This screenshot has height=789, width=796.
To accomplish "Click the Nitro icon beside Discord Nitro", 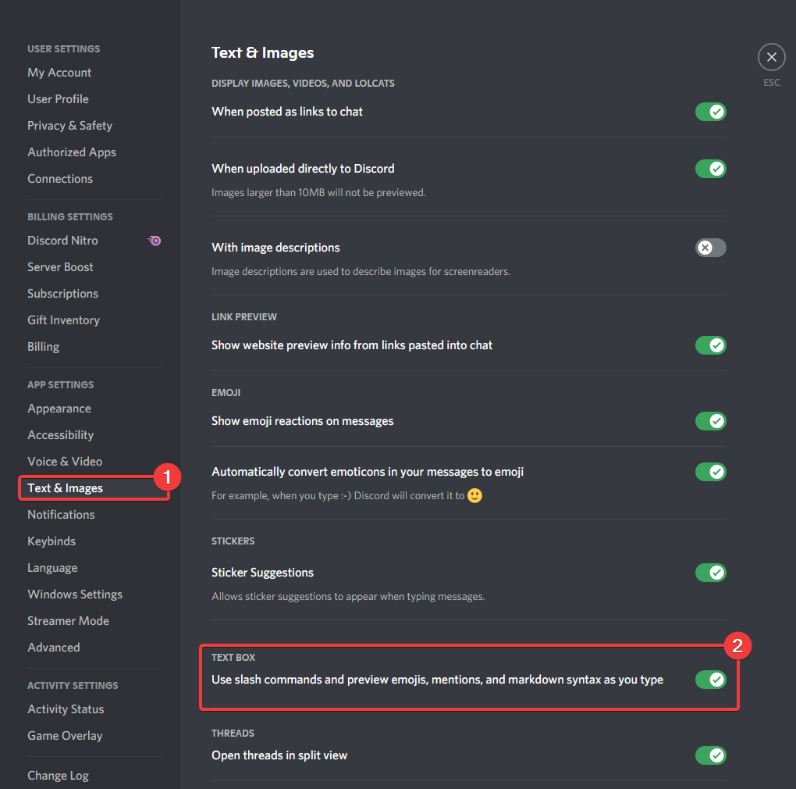I will point(155,241).
